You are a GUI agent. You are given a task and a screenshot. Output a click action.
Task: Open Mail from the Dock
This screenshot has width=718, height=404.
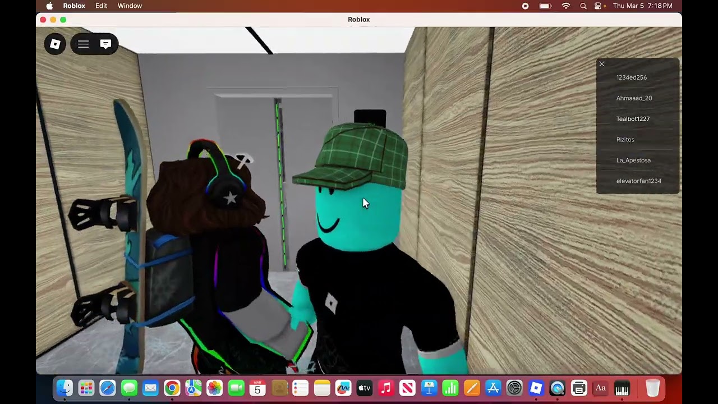click(150, 388)
